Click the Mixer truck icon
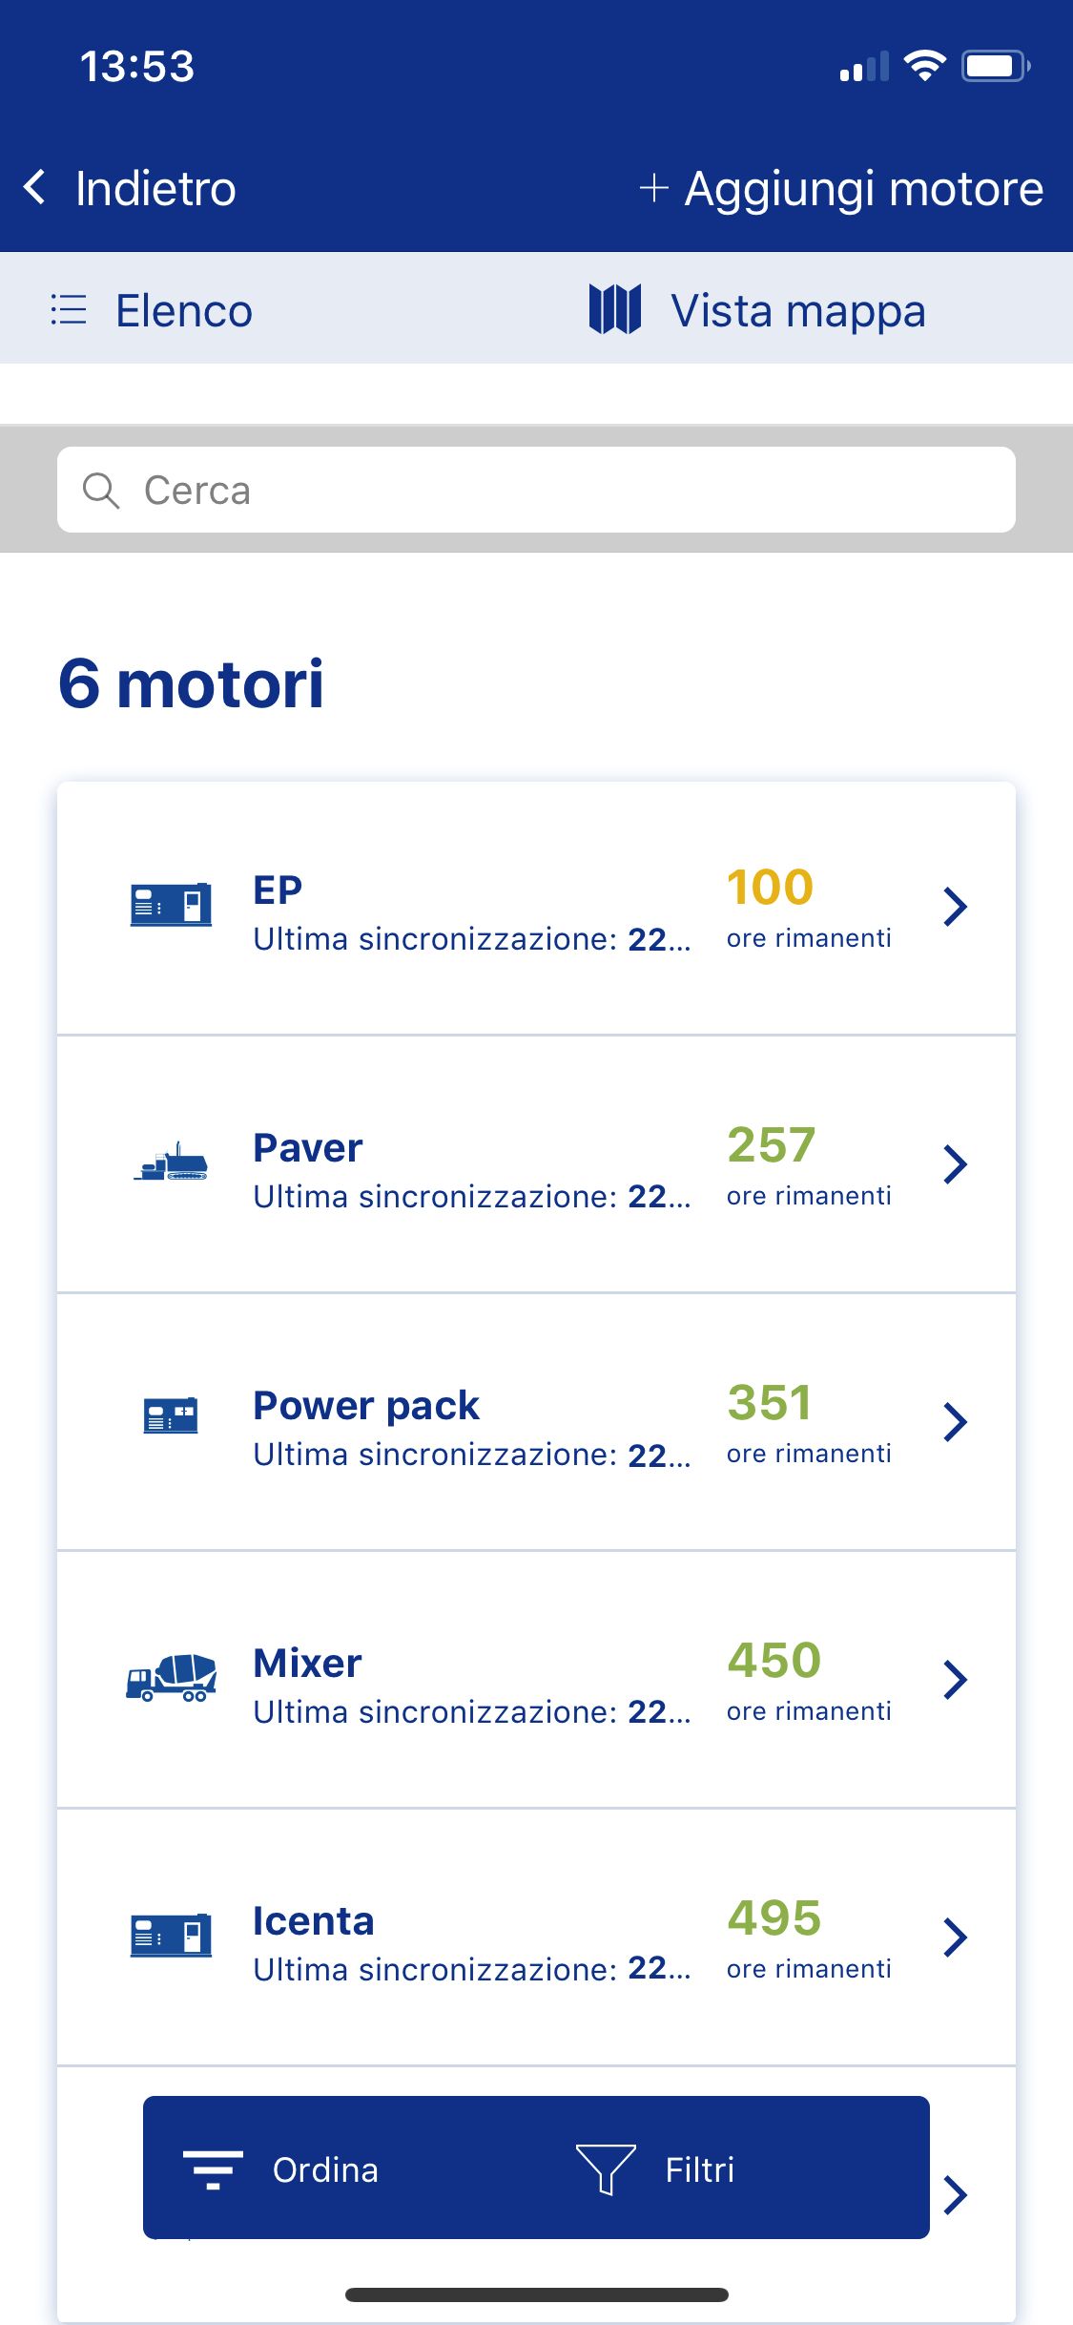 click(172, 1678)
